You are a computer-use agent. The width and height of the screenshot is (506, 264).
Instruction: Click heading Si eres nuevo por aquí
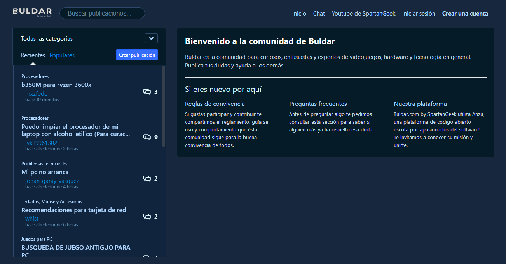[223, 90]
